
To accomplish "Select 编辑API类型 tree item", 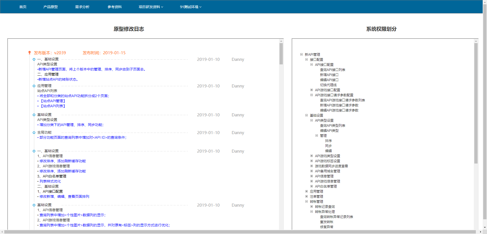I will (x=329, y=131).
